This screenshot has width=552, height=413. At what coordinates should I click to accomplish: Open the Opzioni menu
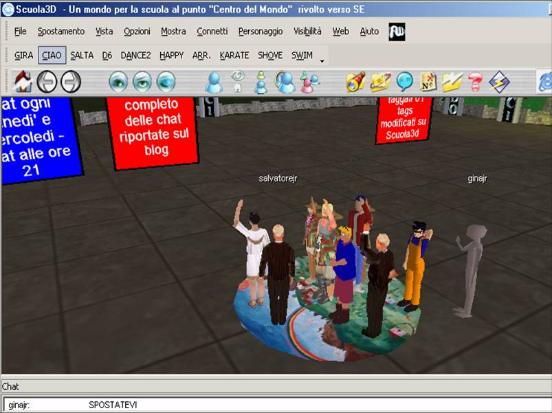click(x=137, y=32)
